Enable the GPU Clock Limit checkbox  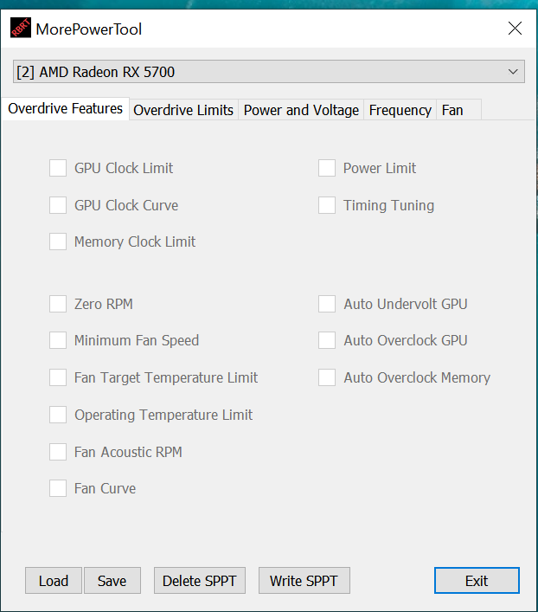58,168
